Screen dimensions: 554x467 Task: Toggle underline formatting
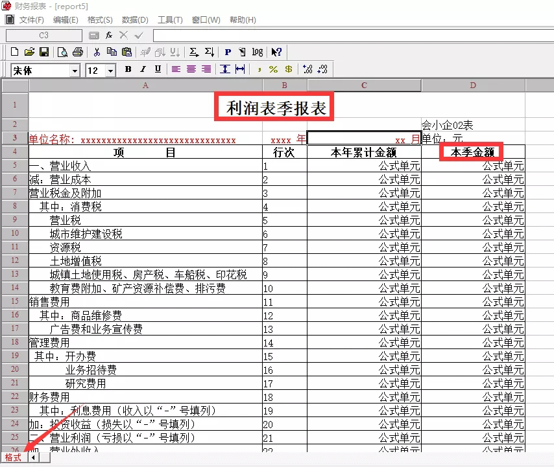[158, 69]
